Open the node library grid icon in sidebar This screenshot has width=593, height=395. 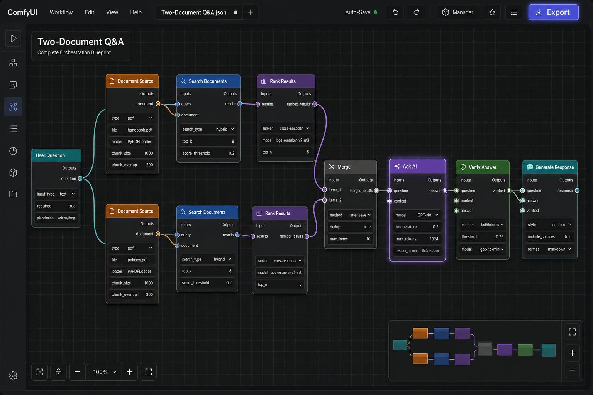[x=13, y=63]
